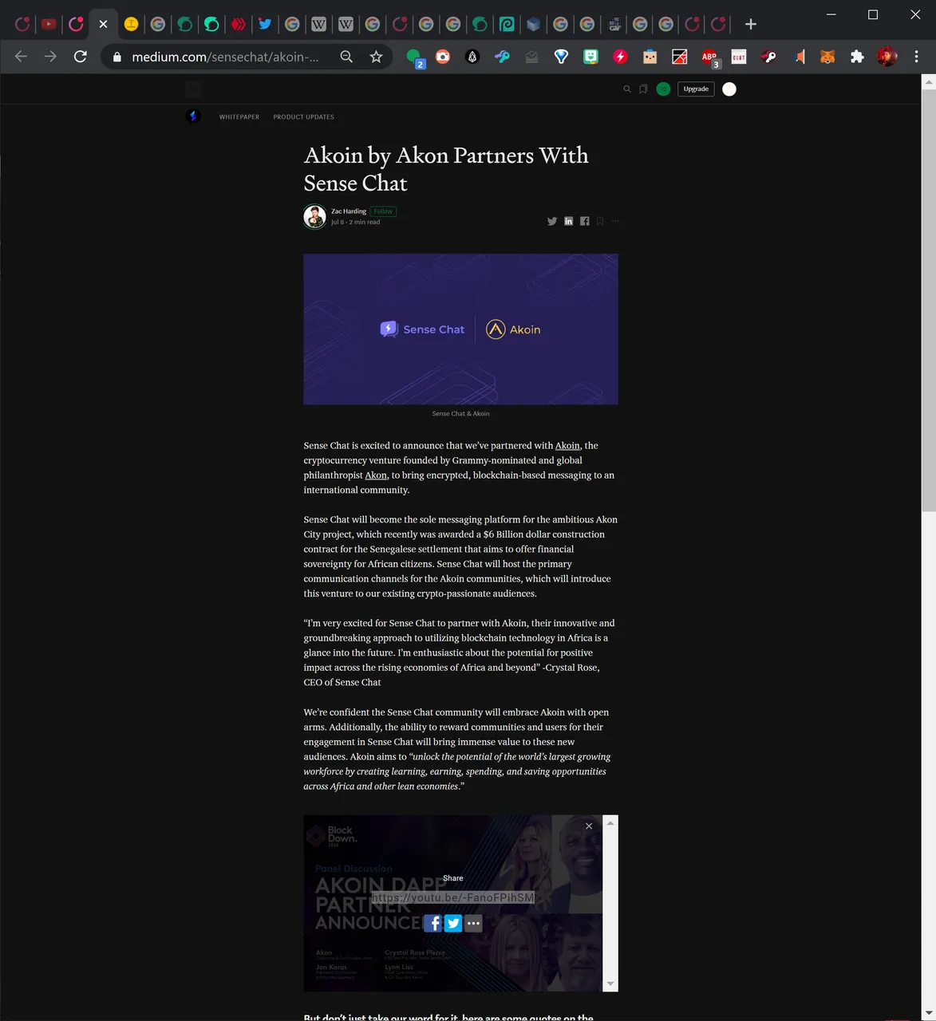
Task: Switch to the YouTube browser tab
Action: pos(49,24)
